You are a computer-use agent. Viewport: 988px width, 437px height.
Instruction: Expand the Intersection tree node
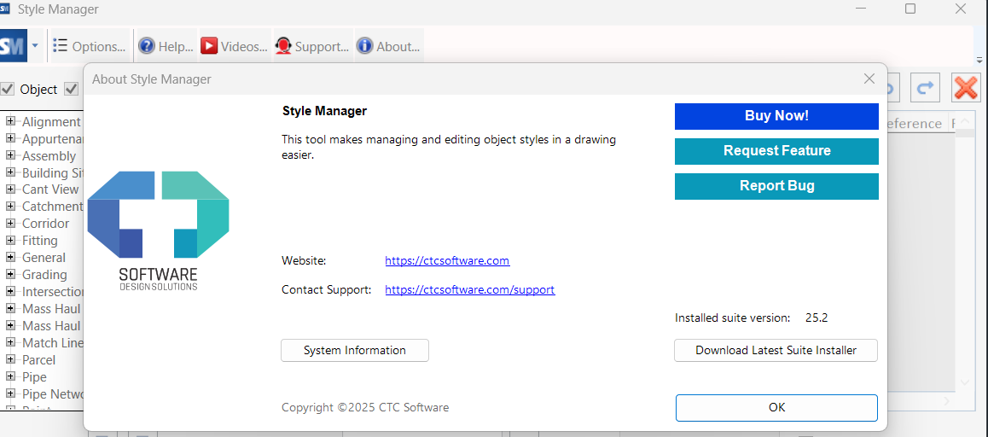click(x=11, y=291)
